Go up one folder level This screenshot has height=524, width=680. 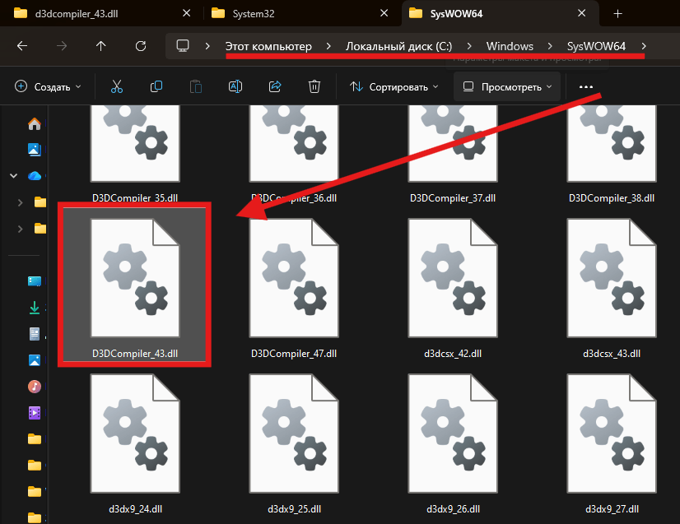[x=101, y=46]
